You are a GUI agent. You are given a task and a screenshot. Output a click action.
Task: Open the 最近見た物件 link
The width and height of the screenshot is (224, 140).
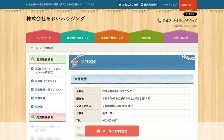[x=149, y=5]
